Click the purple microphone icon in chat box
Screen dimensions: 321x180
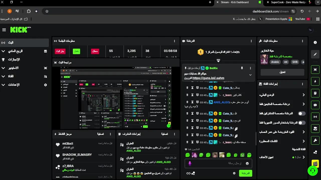(190, 163)
